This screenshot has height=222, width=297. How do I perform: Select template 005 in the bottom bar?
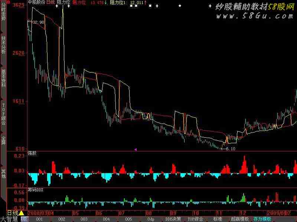pyautogui.click(x=128, y=219)
